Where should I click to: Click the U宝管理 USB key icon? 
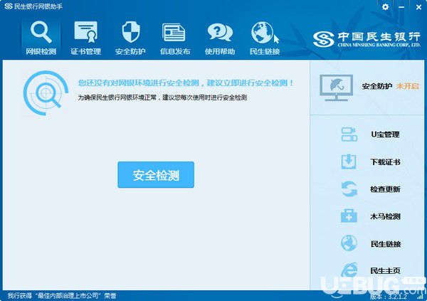click(x=349, y=134)
